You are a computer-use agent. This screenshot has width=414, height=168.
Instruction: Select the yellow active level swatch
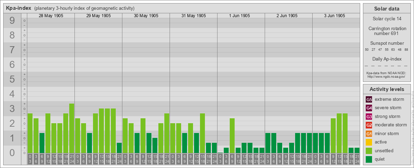pos(369,142)
